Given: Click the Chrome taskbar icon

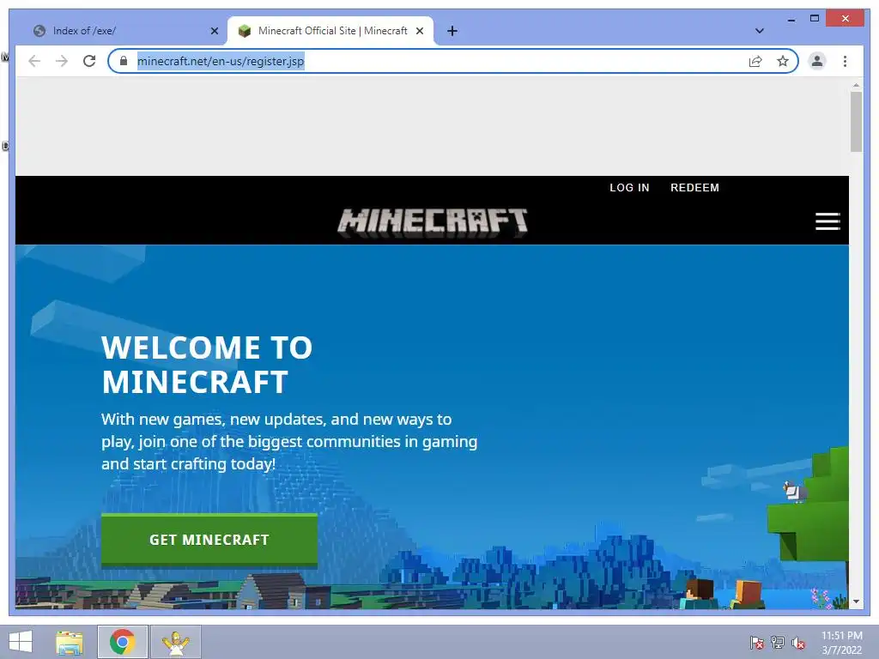Looking at the screenshot, I should click(122, 642).
